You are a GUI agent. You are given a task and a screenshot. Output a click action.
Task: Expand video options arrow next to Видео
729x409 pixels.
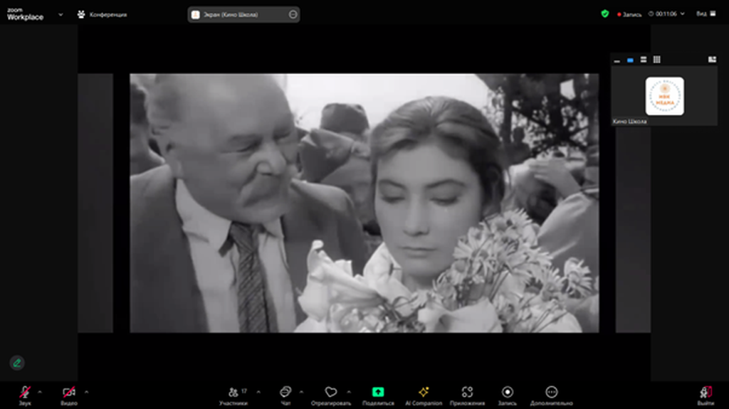click(87, 391)
